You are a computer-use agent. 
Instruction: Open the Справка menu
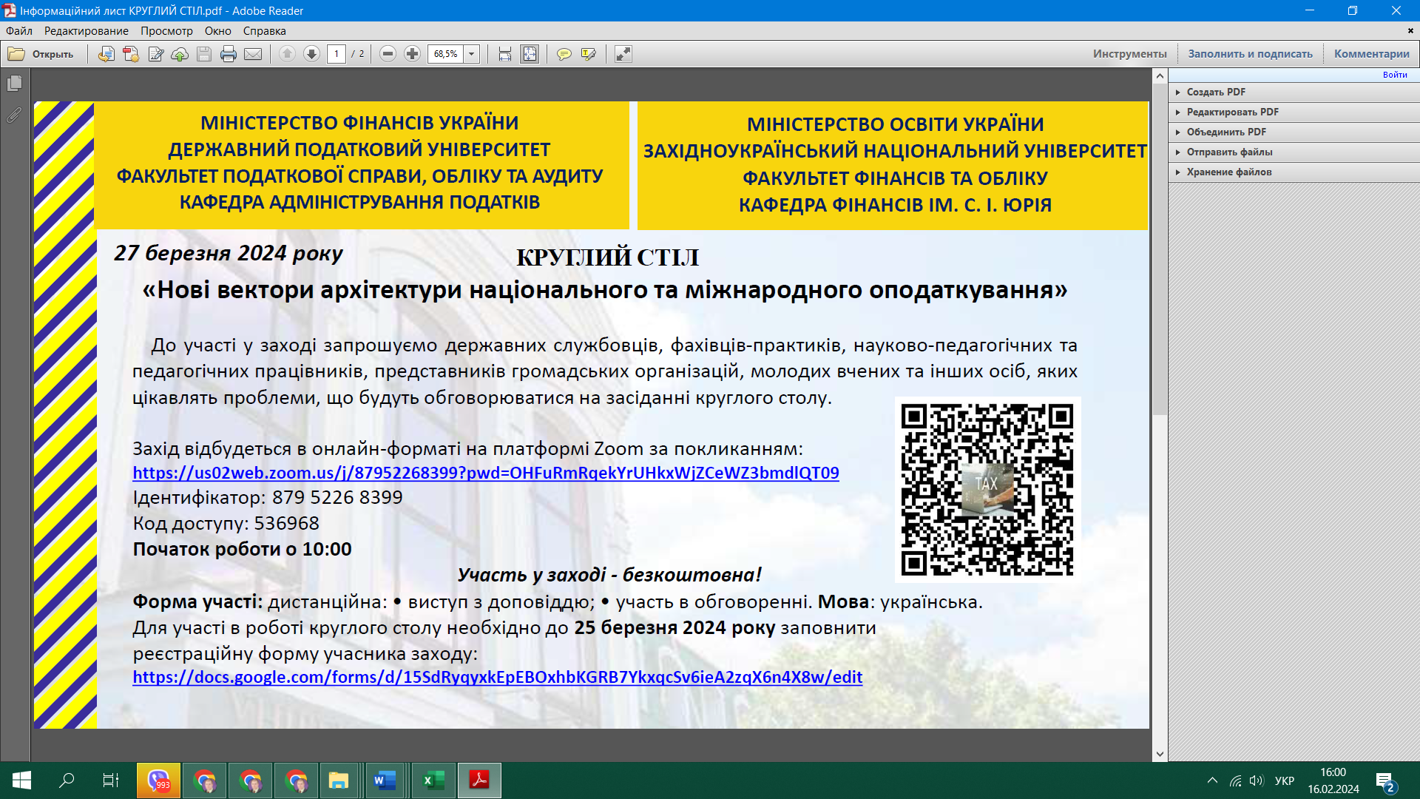(264, 31)
